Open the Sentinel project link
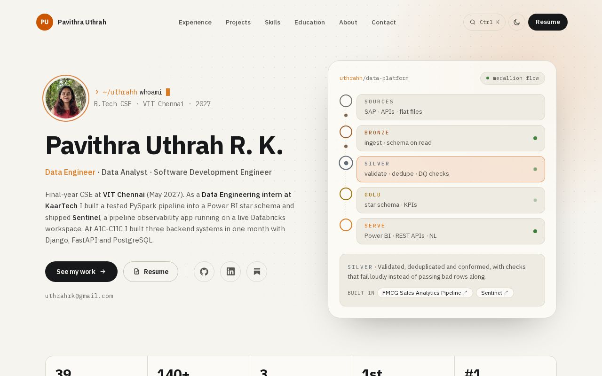 tap(495, 293)
